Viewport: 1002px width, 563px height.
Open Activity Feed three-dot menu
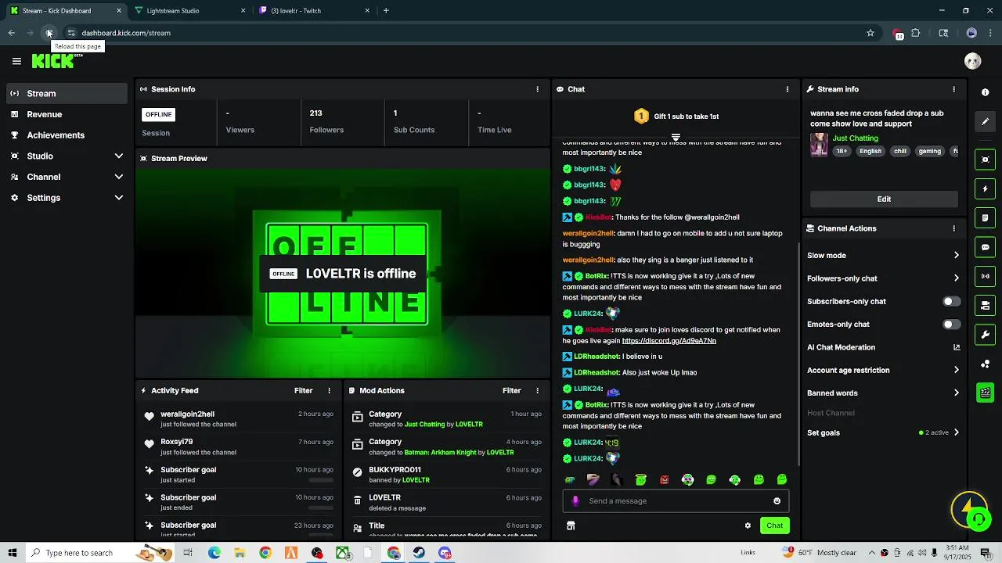tap(329, 390)
